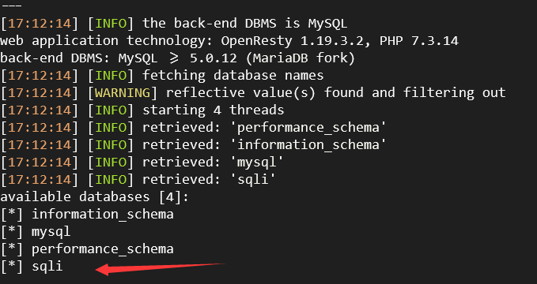Image resolution: width=537 pixels, height=284 pixels.
Task: Click the red arrow pointing at sqli
Action: click(x=160, y=268)
